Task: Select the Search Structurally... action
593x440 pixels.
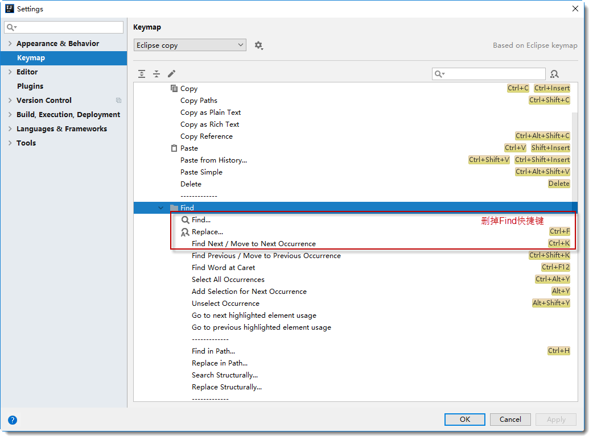Action: [x=225, y=375]
